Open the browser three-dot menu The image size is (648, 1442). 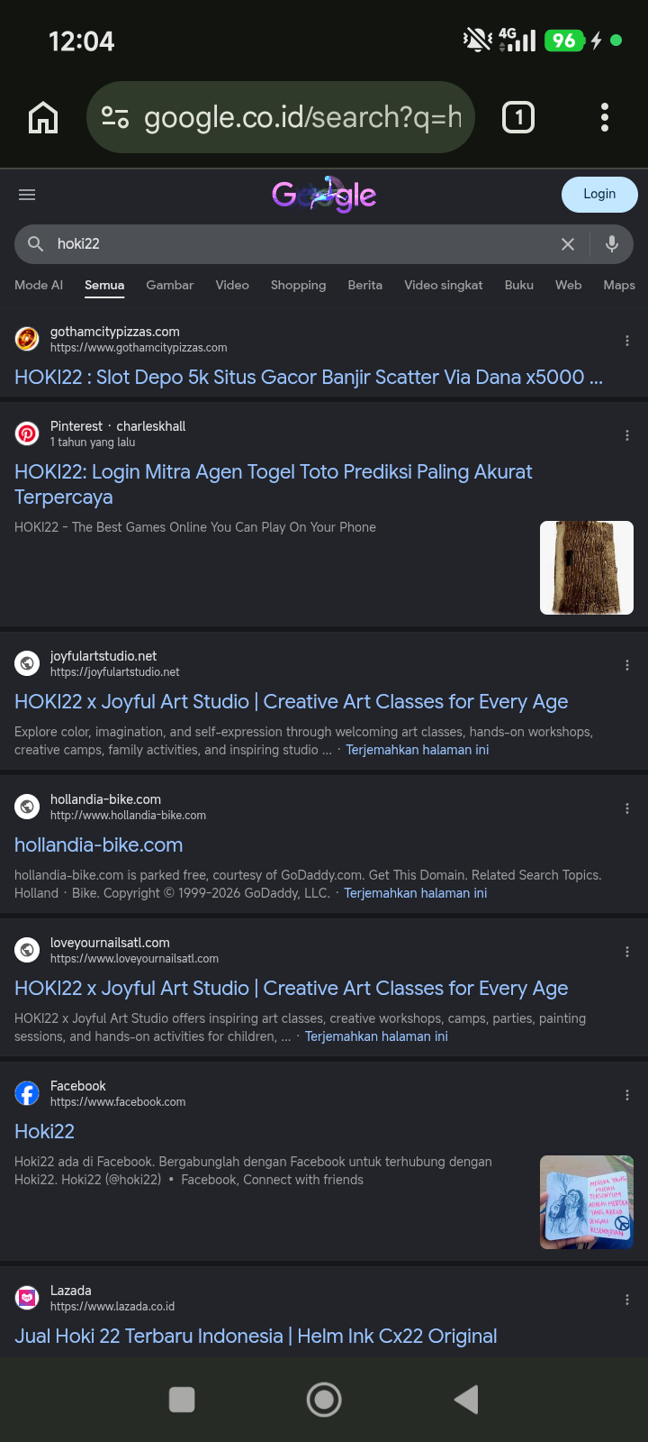point(605,117)
